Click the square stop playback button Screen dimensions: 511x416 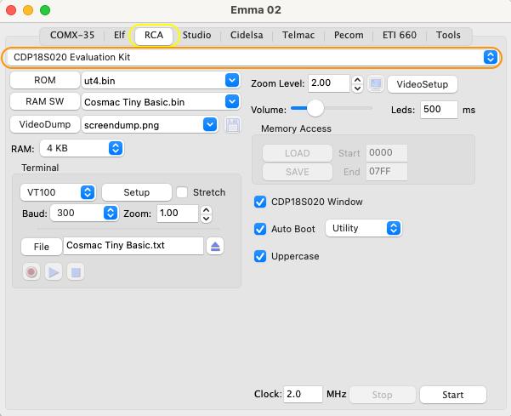76,272
